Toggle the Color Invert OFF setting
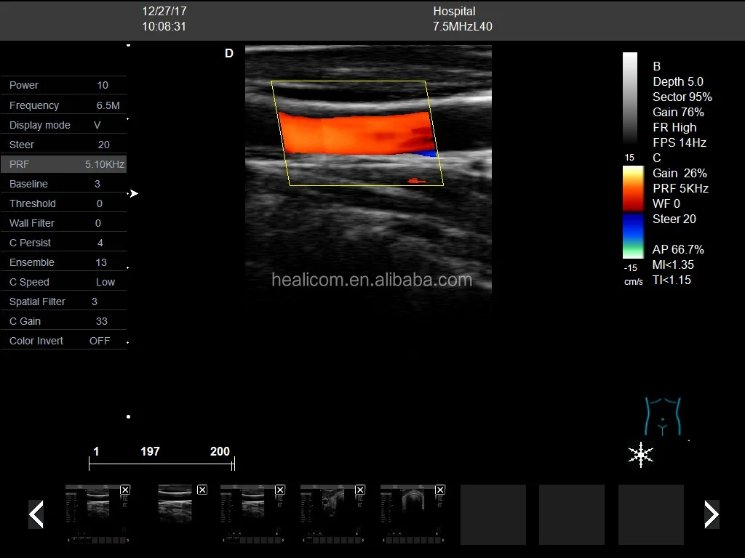The height and width of the screenshot is (558, 745). tap(63, 341)
